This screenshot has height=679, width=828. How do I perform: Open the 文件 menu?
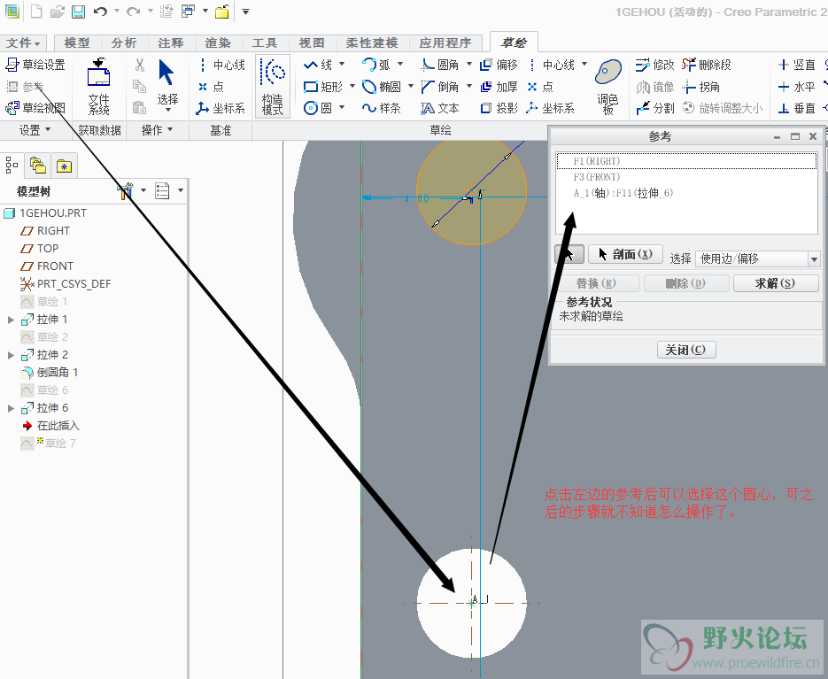click(x=23, y=42)
